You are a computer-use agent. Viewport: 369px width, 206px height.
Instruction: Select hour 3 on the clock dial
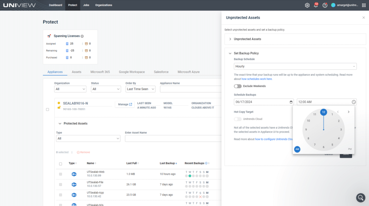point(341,130)
